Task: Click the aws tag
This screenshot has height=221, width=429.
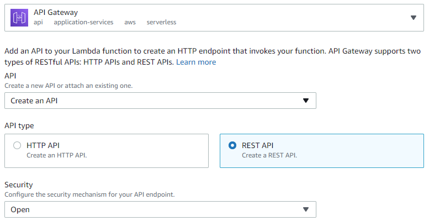Action: coord(130,23)
